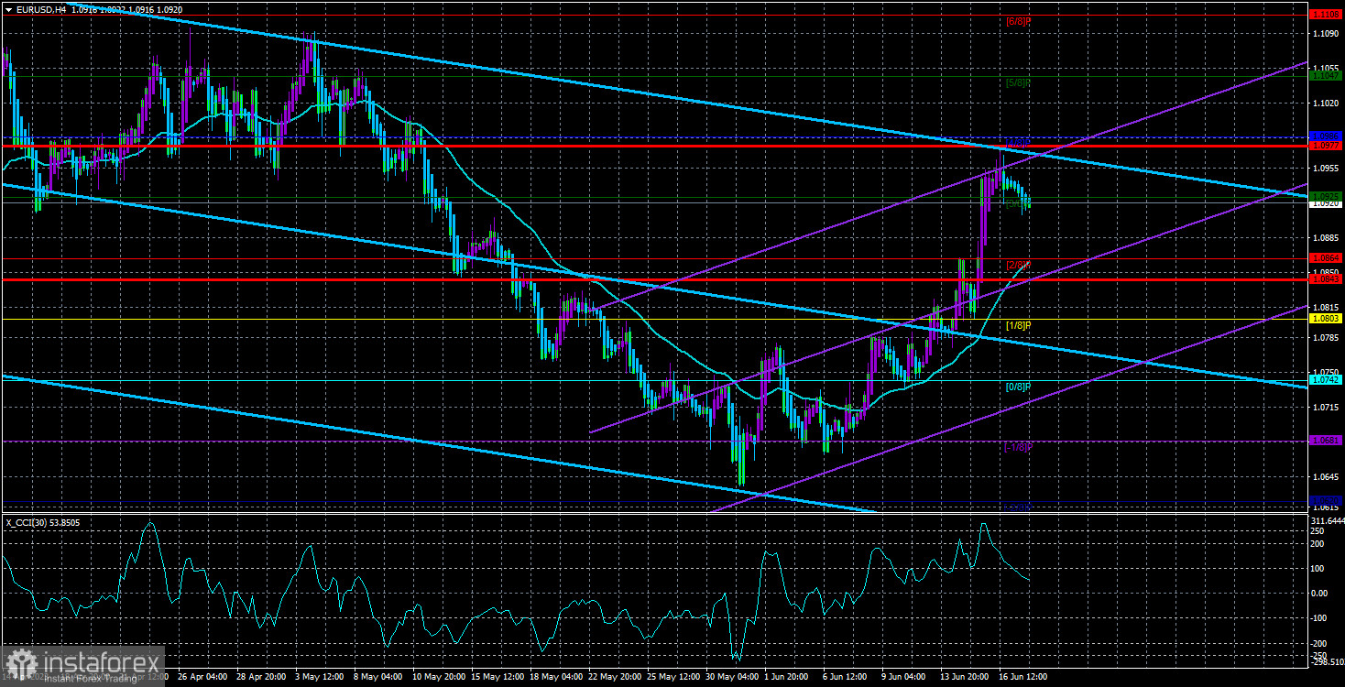Click the [-1/8]P Murray level label
The image size is (1345, 687).
1017,447
